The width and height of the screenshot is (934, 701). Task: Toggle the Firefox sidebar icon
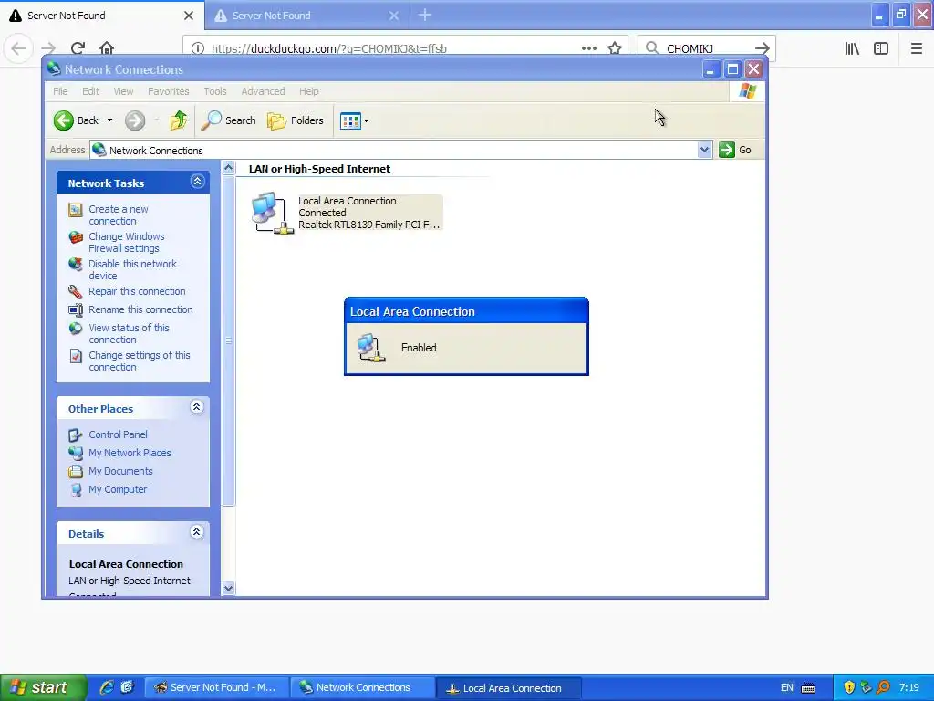click(x=881, y=48)
